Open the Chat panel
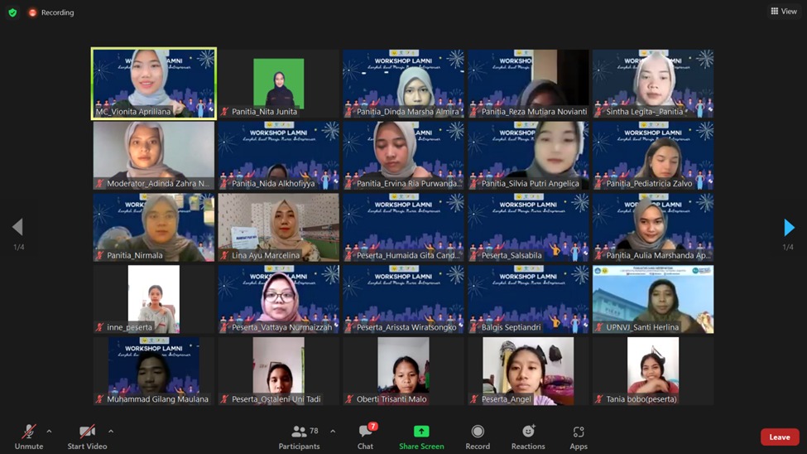Screen dimensions: 807x454 365,437
